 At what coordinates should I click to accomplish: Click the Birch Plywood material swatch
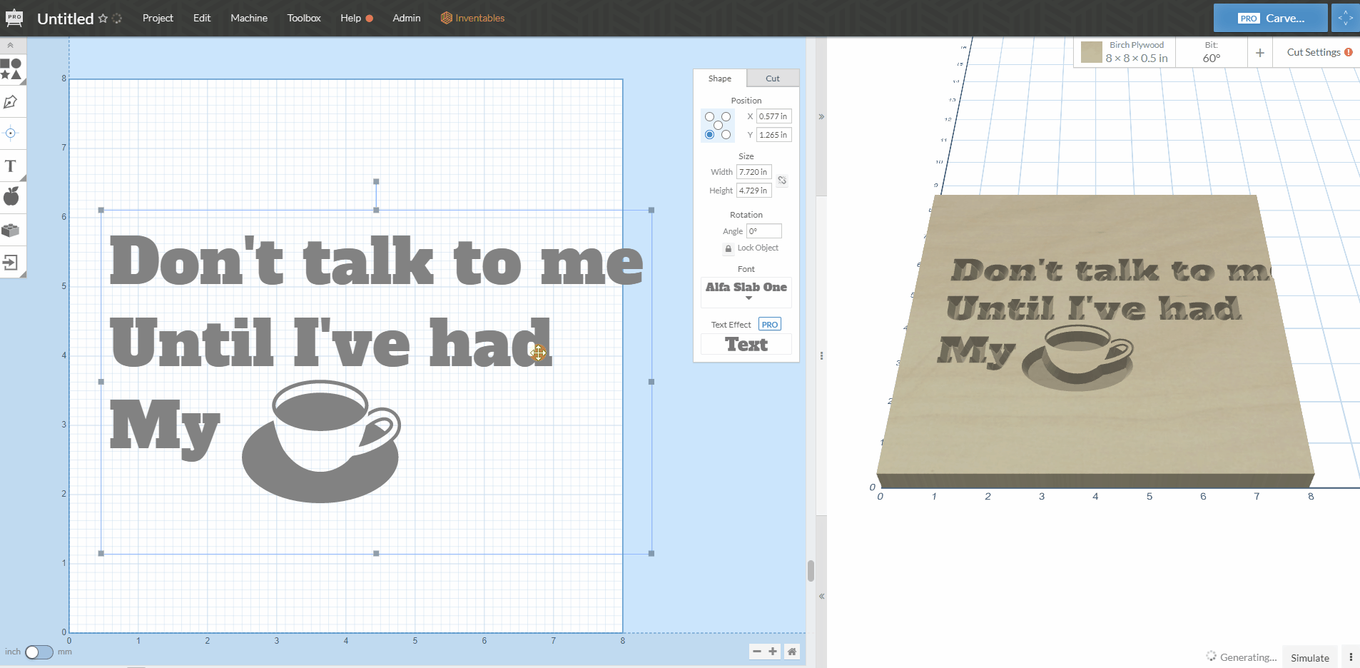[1091, 52]
